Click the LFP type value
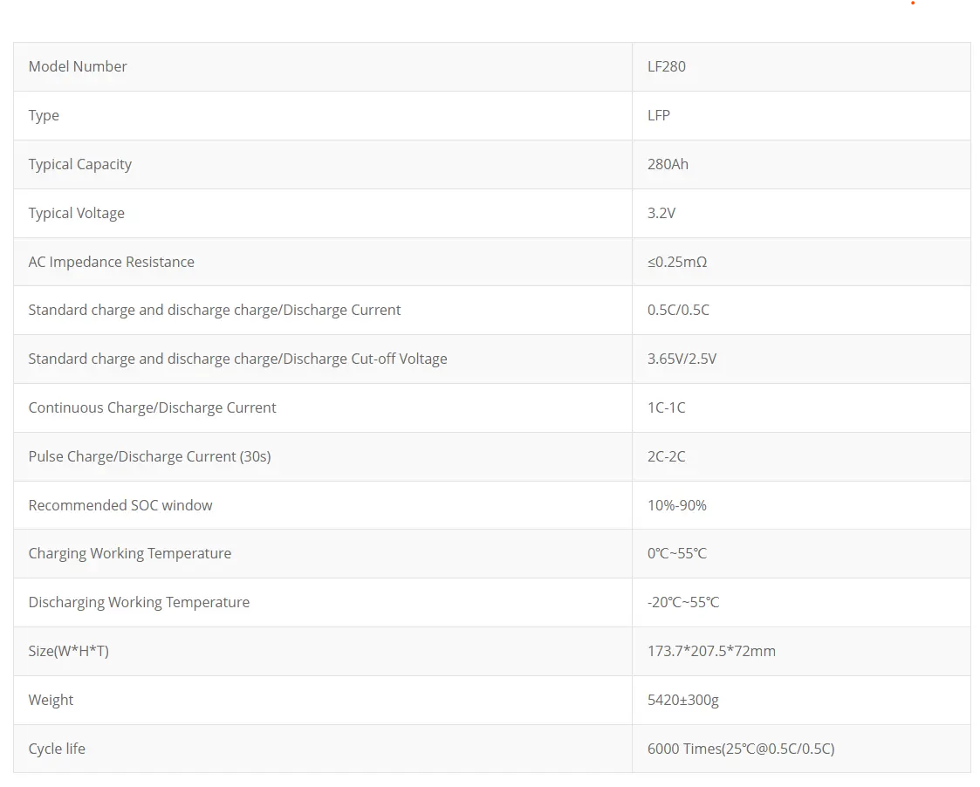This screenshot has width=980, height=787. pyautogui.click(x=659, y=115)
